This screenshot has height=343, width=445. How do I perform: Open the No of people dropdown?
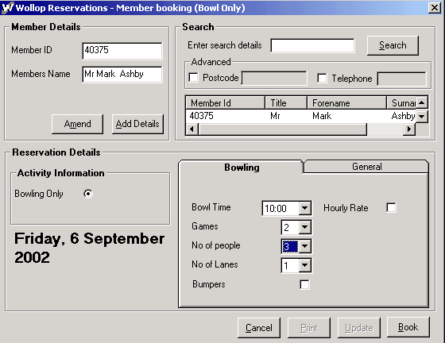pyautogui.click(x=305, y=246)
